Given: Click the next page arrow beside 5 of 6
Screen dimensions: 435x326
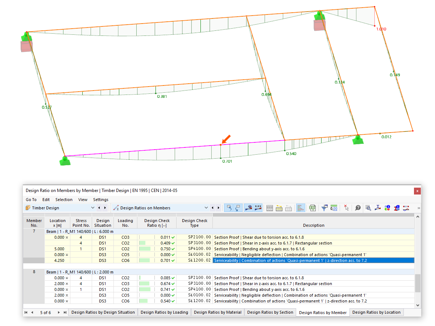Looking at the screenshot, I should pyautogui.click(x=59, y=312).
